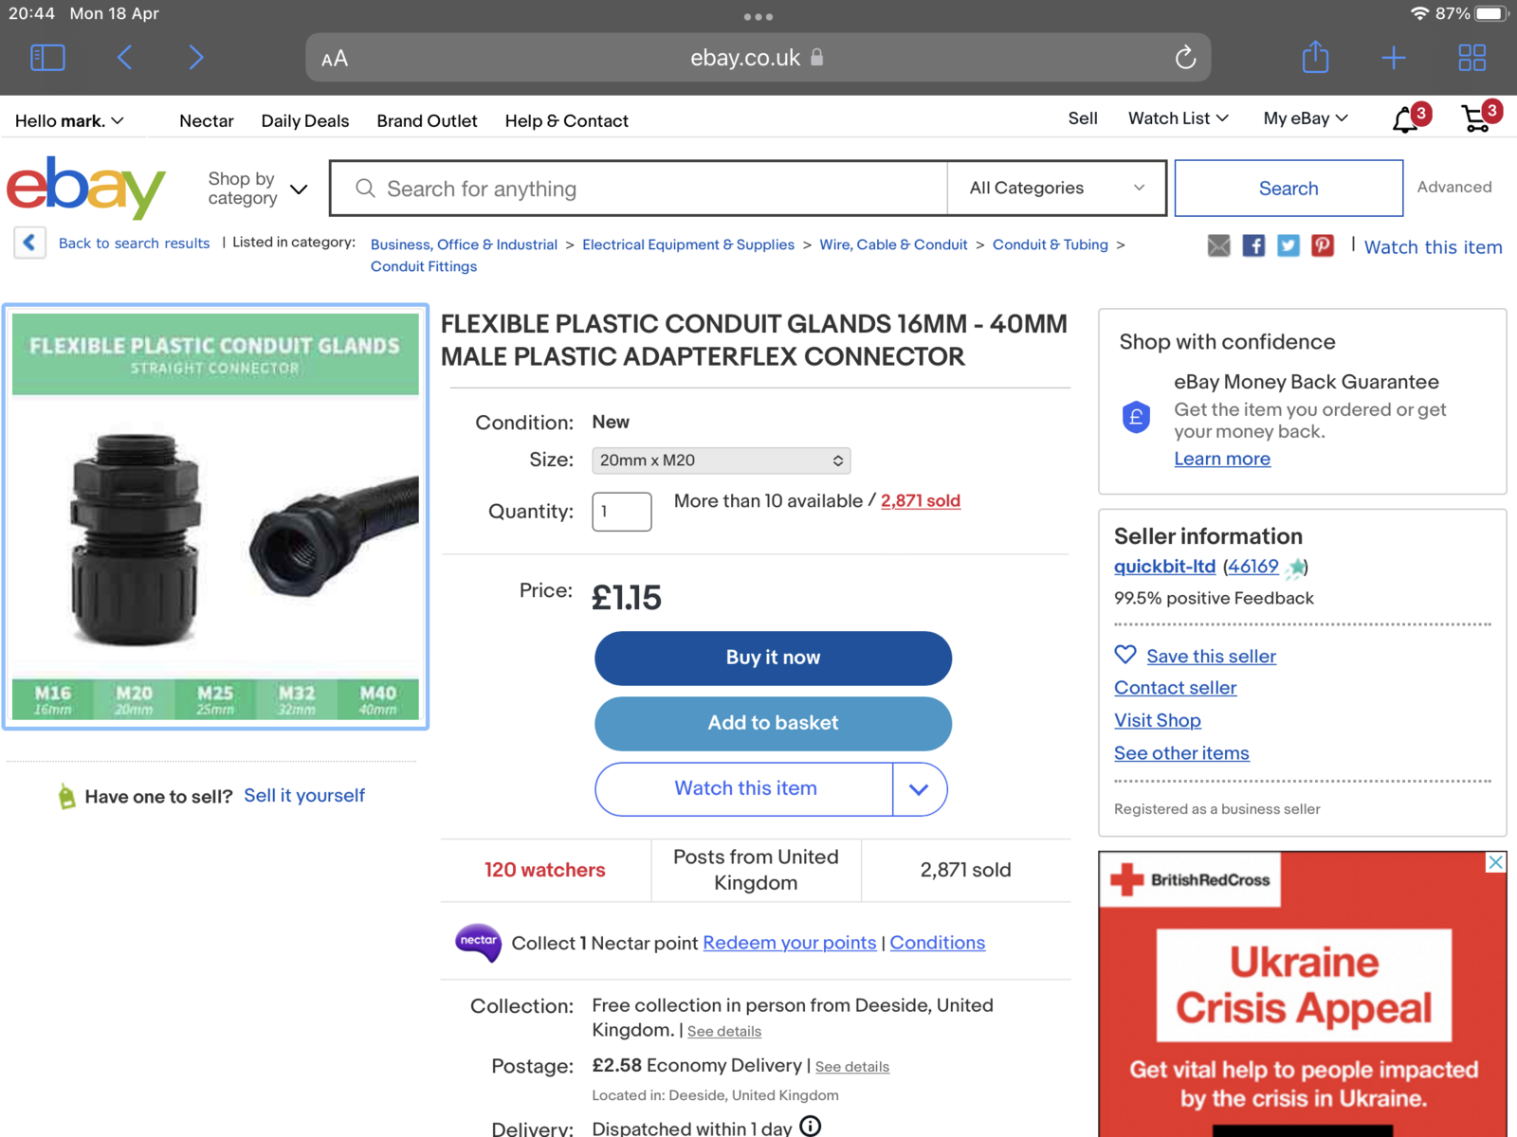Open Shop by category menu
The height and width of the screenshot is (1137, 1517).
pyautogui.click(x=257, y=189)
